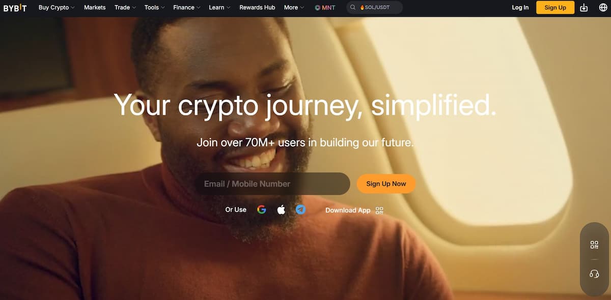The image size is (611, 300).
Task: Focus the Email / Mobile Number field
Action: pos(272,184)
